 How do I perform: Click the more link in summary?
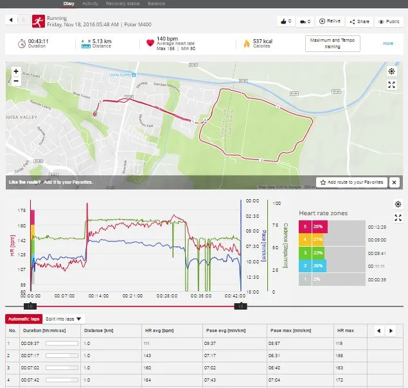(388, 44)
